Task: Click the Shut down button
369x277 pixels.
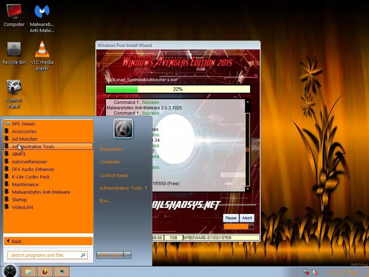Action: pos(110,255)
